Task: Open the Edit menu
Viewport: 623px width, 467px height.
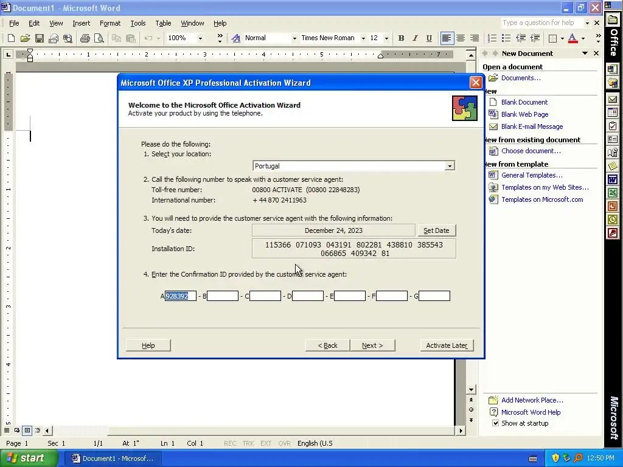Action: tap(34, 23)
